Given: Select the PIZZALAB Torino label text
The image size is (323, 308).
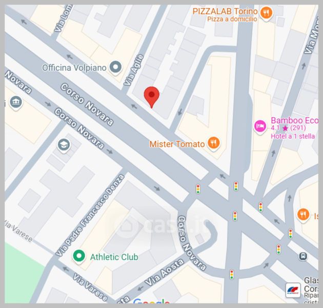Looking at the screenshot, I should [x=225, y=11].
